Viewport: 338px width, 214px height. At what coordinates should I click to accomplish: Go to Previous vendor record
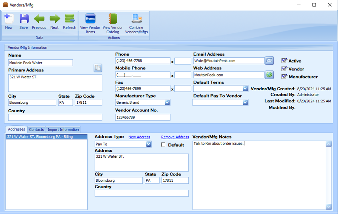point(39,19)
